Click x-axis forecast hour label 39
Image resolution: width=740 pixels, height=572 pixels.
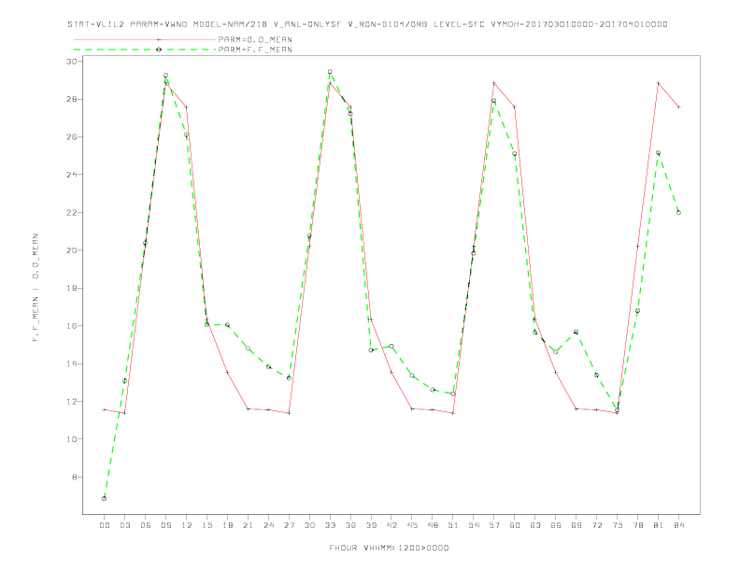tap(371, 525)
